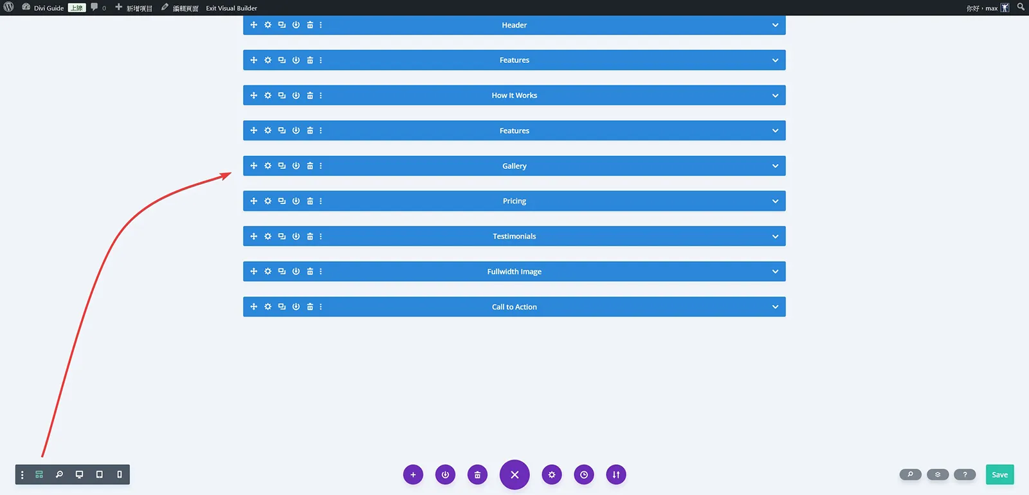The width and height of the screenshot is (1029, 495).
Task: Open more options for Gallery section
Action: pos(321,166)
